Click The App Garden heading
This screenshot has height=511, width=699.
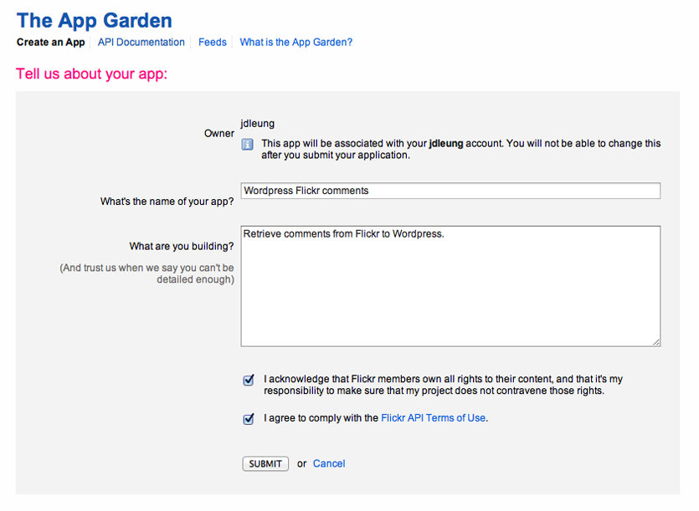point(94,21)
